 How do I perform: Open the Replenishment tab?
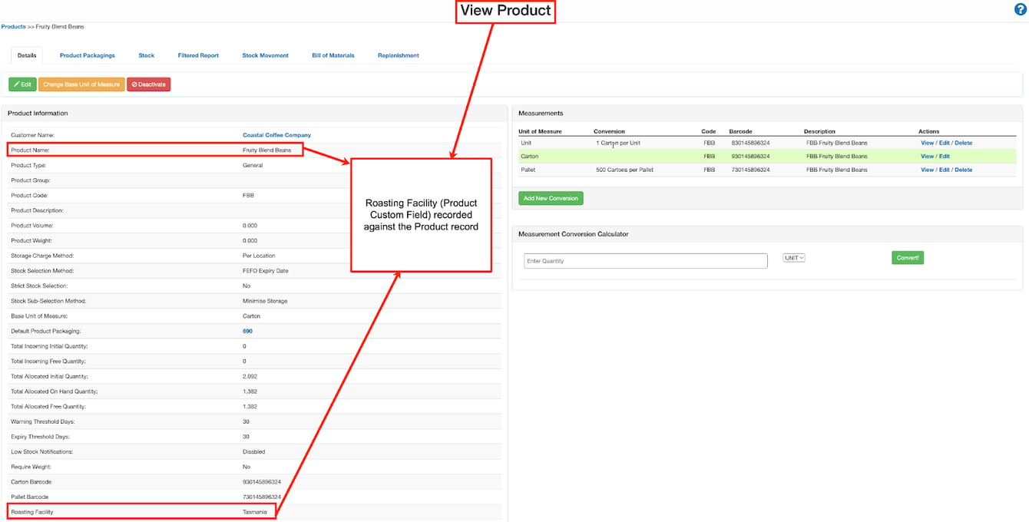(399, 55)
